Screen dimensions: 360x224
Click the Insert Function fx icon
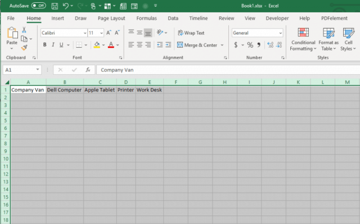[x=88, y=70]
